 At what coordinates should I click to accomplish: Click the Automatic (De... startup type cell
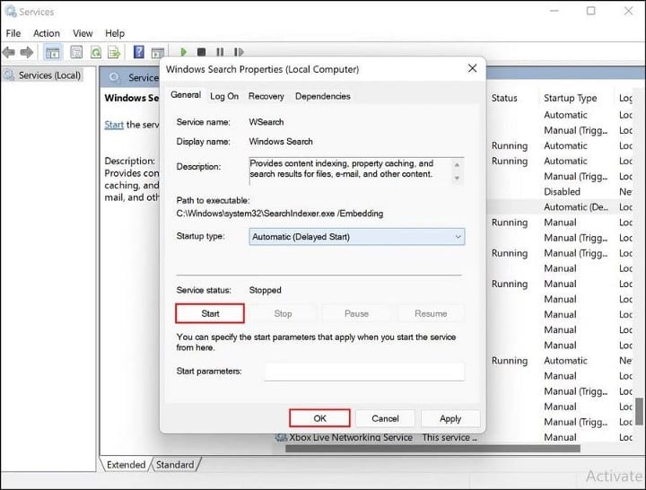click(576, 207)
